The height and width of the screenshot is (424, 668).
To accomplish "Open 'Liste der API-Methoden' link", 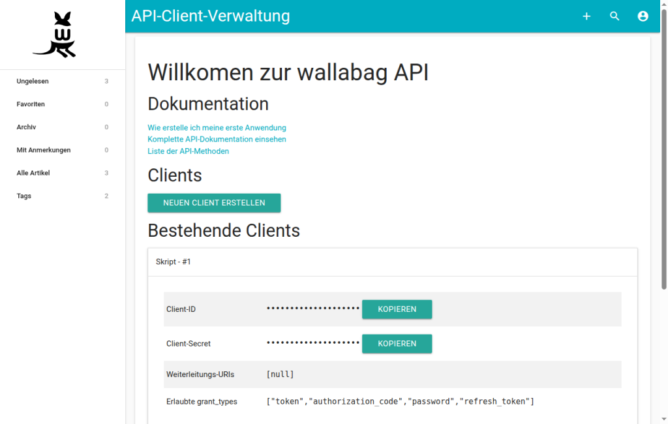I will click(189, 151).
